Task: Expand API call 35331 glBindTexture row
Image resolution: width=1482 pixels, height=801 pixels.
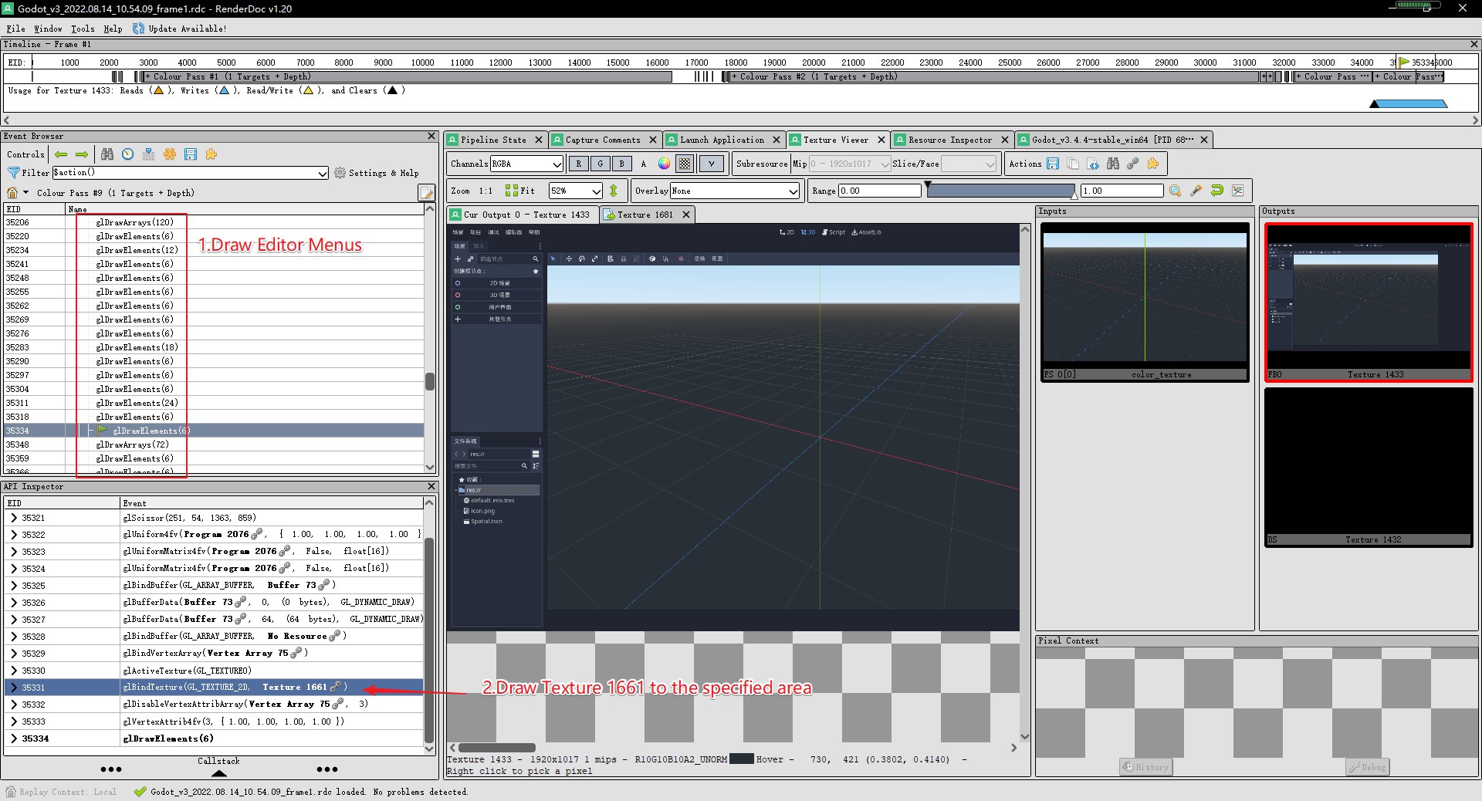Action: coord(14,688)
